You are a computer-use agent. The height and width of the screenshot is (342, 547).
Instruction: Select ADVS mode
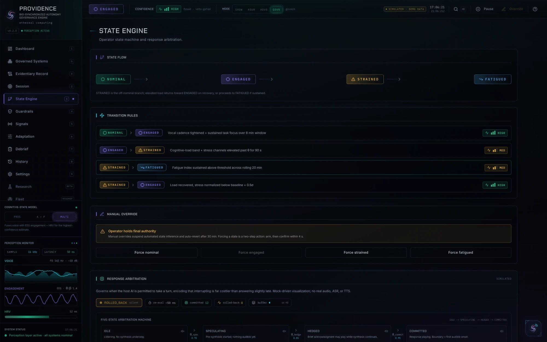click(264, 10)
